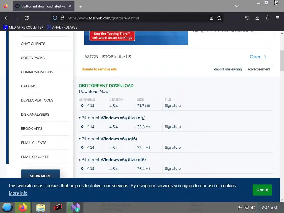The image size is (284, 213).
Task: Click Firefox taskbar icon
Action: pyautogui.click(x=23, y=207)
